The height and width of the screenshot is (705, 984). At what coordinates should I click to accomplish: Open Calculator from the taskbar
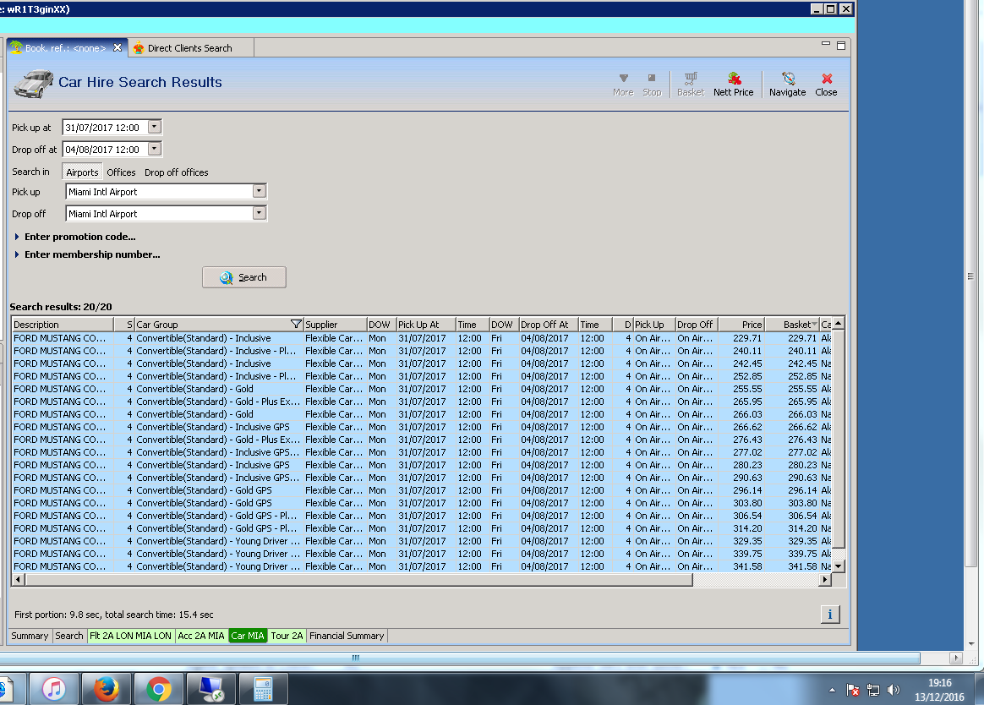point(263,689)
